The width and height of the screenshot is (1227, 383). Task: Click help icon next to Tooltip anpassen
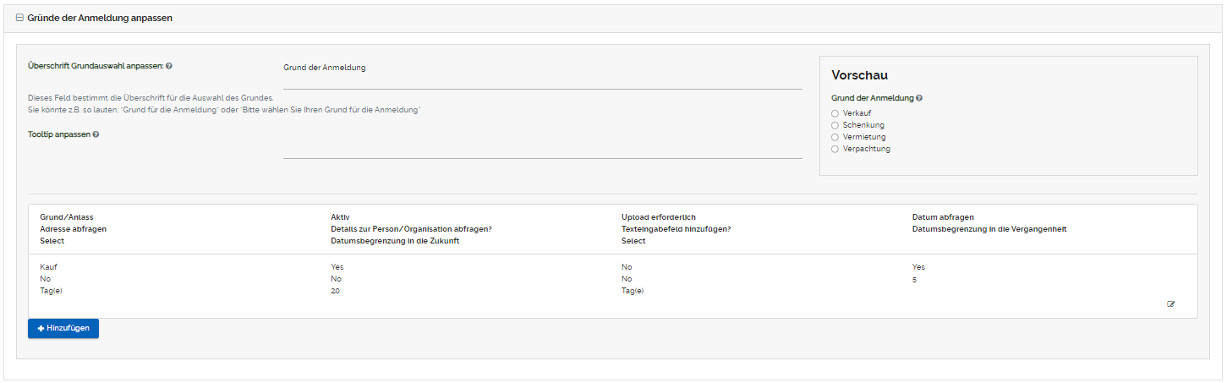96,134
